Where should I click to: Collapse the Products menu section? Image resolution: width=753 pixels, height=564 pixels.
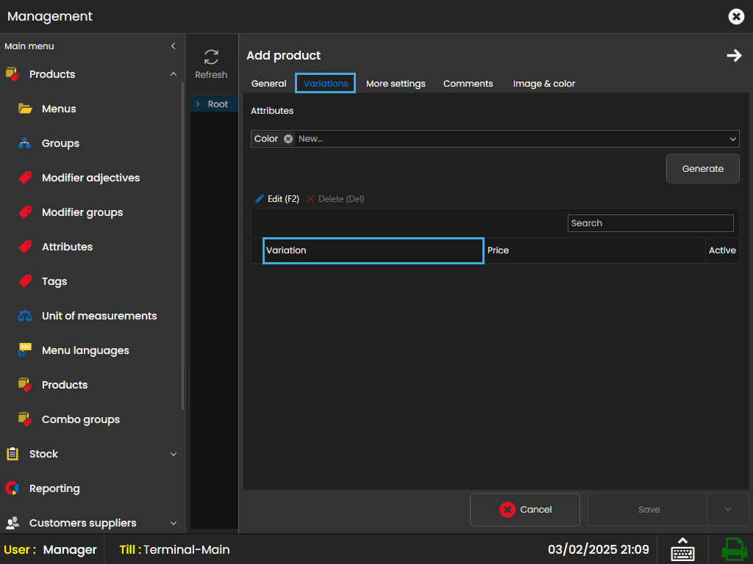(x=174, y=74)
